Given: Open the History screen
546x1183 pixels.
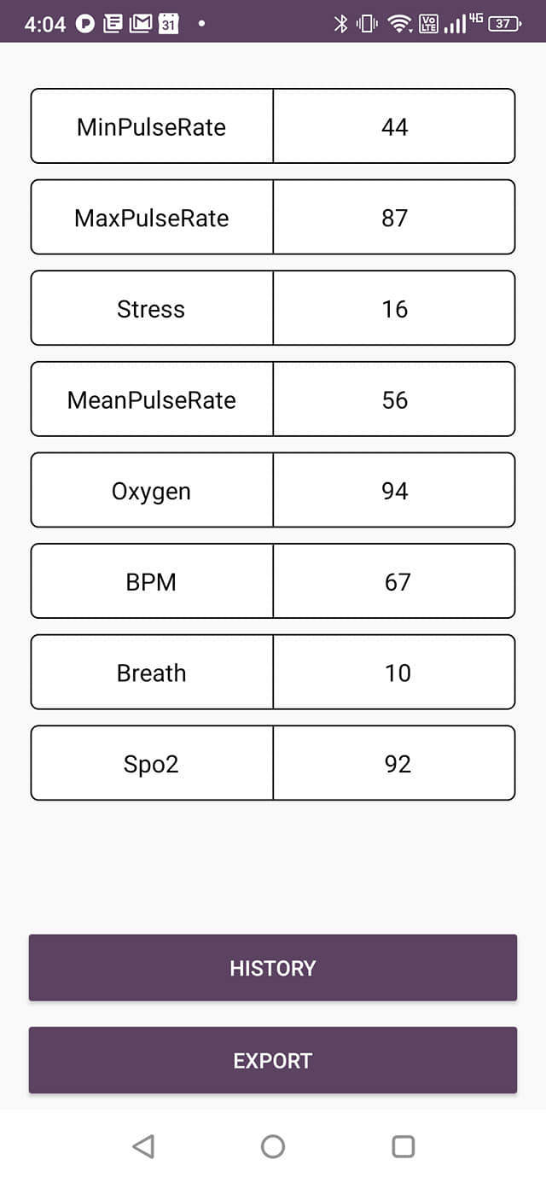Looking at the screenshot, I should (273, 968).
